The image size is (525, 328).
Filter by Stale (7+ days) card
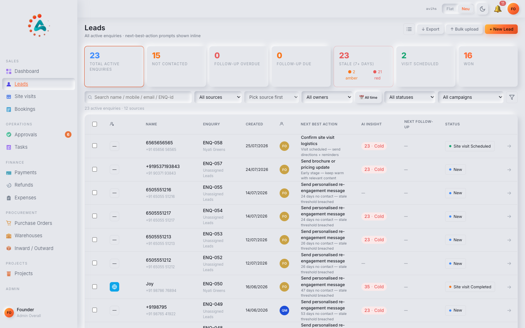pos(363,66)
